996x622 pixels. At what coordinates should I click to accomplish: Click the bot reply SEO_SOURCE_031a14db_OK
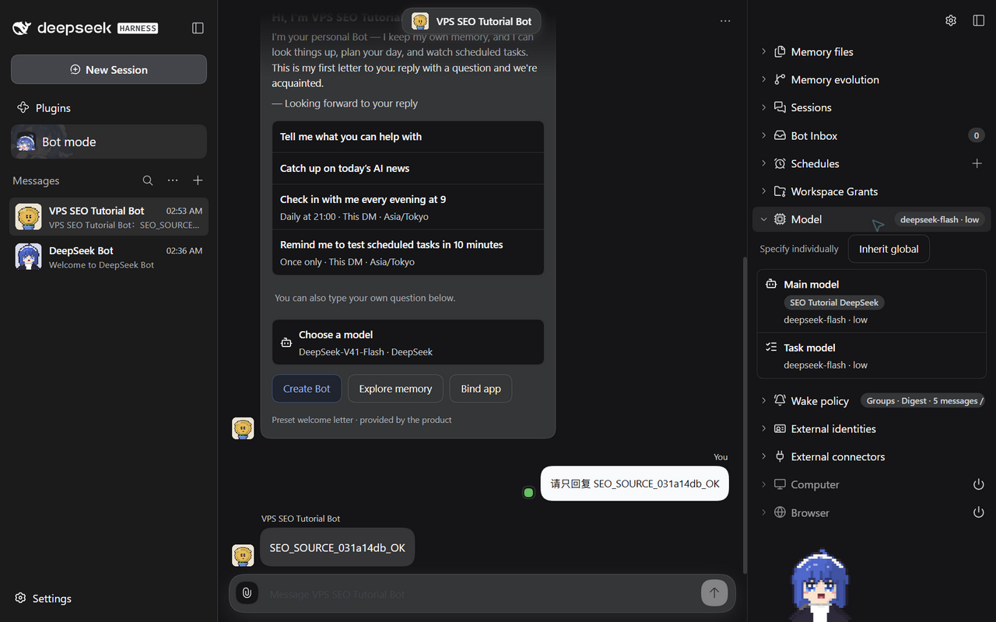pos(337,547)
